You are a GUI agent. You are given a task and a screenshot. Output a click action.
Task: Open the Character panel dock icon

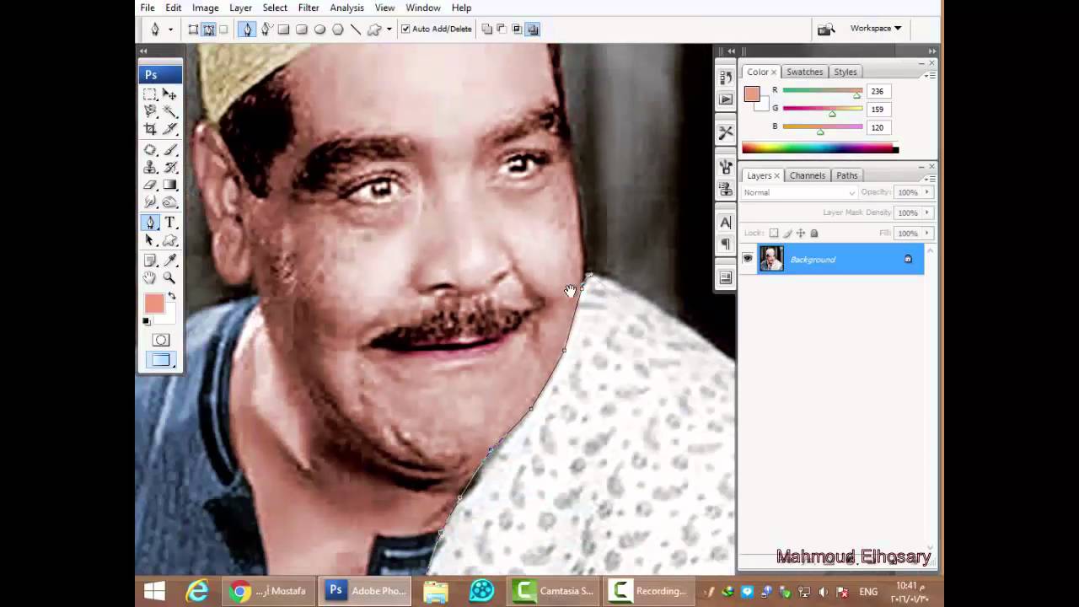[x=726, y=223]
